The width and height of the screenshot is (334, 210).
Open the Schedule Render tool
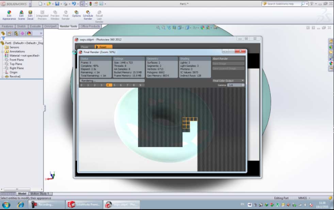[88, 15]
